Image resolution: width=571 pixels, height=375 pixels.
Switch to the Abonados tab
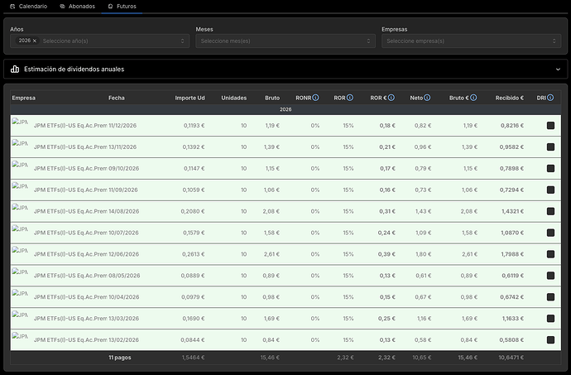click(77, 6)
